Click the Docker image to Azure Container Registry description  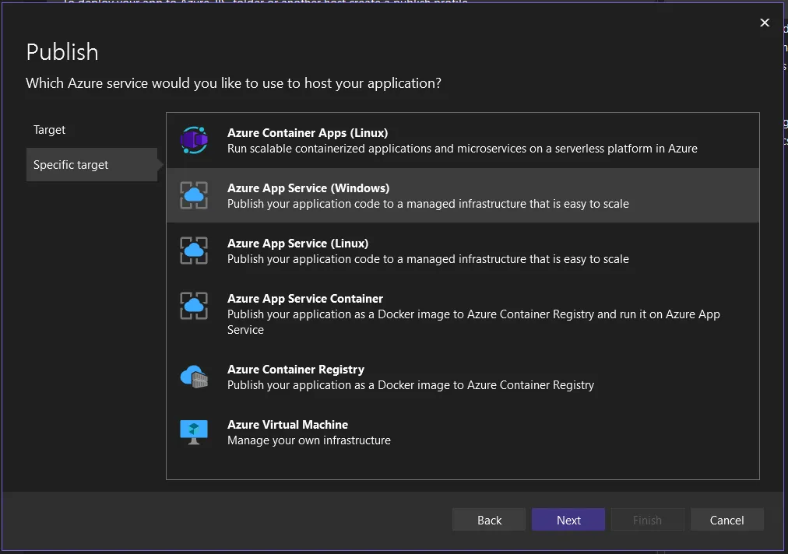coord(410,384)
